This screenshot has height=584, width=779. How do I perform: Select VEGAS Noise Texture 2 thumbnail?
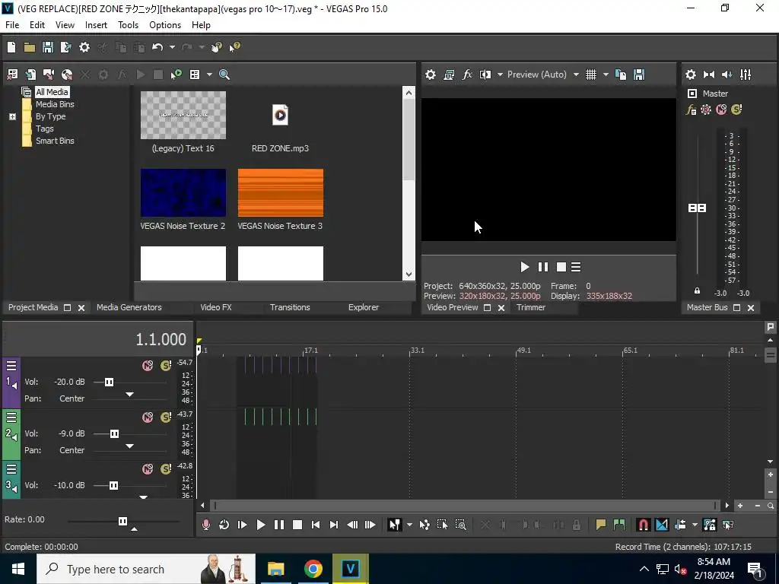[183, 192]
